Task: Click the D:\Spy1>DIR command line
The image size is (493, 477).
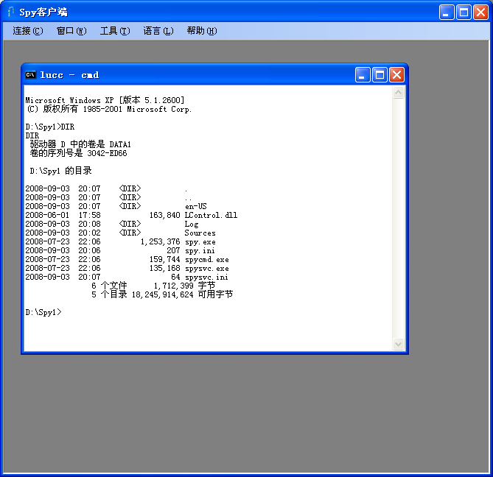Action: point(49,127)
